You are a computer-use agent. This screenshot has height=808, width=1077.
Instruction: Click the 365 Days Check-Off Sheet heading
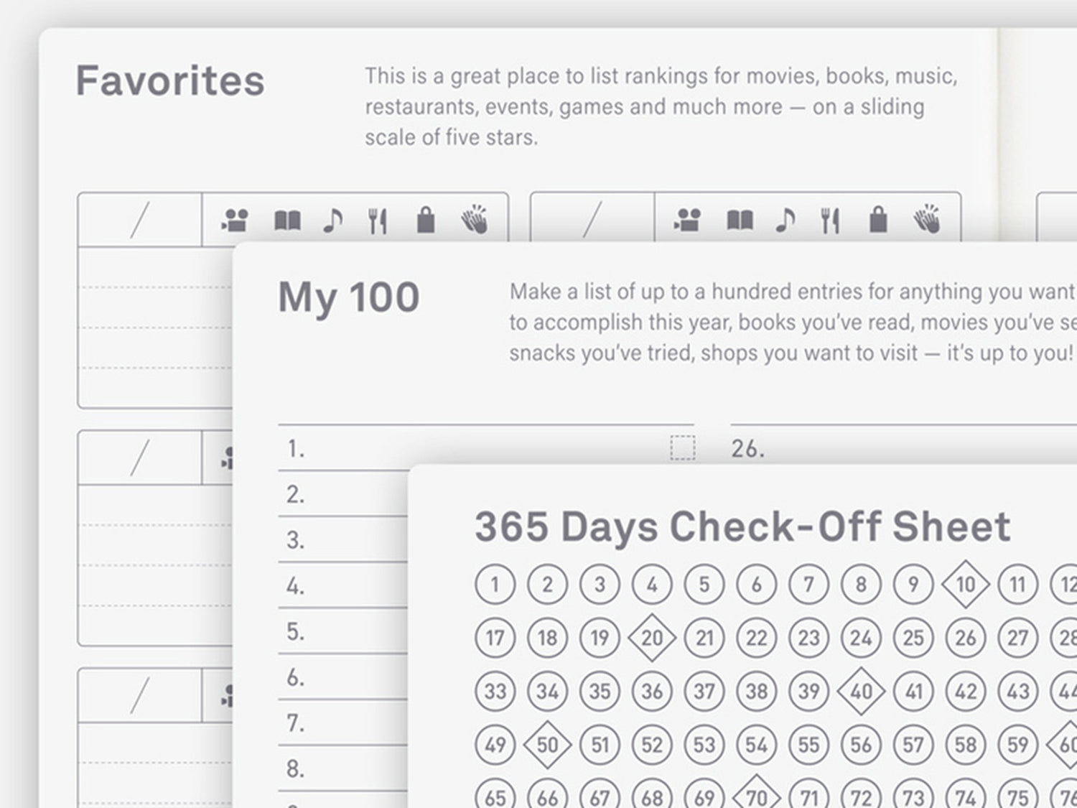click(742, 526)
